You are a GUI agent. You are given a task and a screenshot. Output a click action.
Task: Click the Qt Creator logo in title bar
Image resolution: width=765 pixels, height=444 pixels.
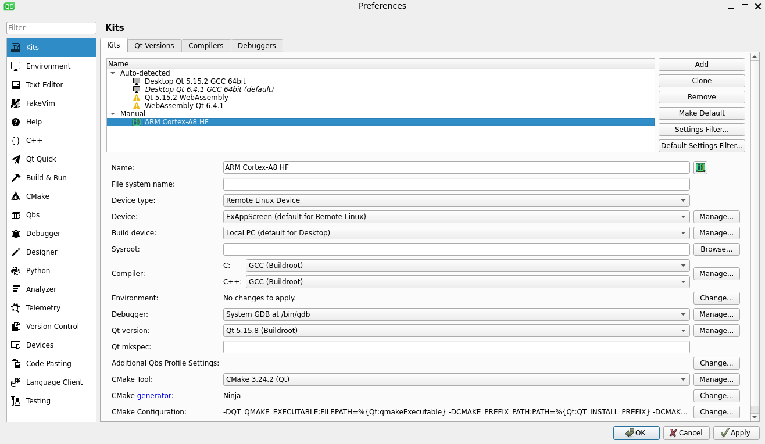pyautogui.click(x=9, y=6)
